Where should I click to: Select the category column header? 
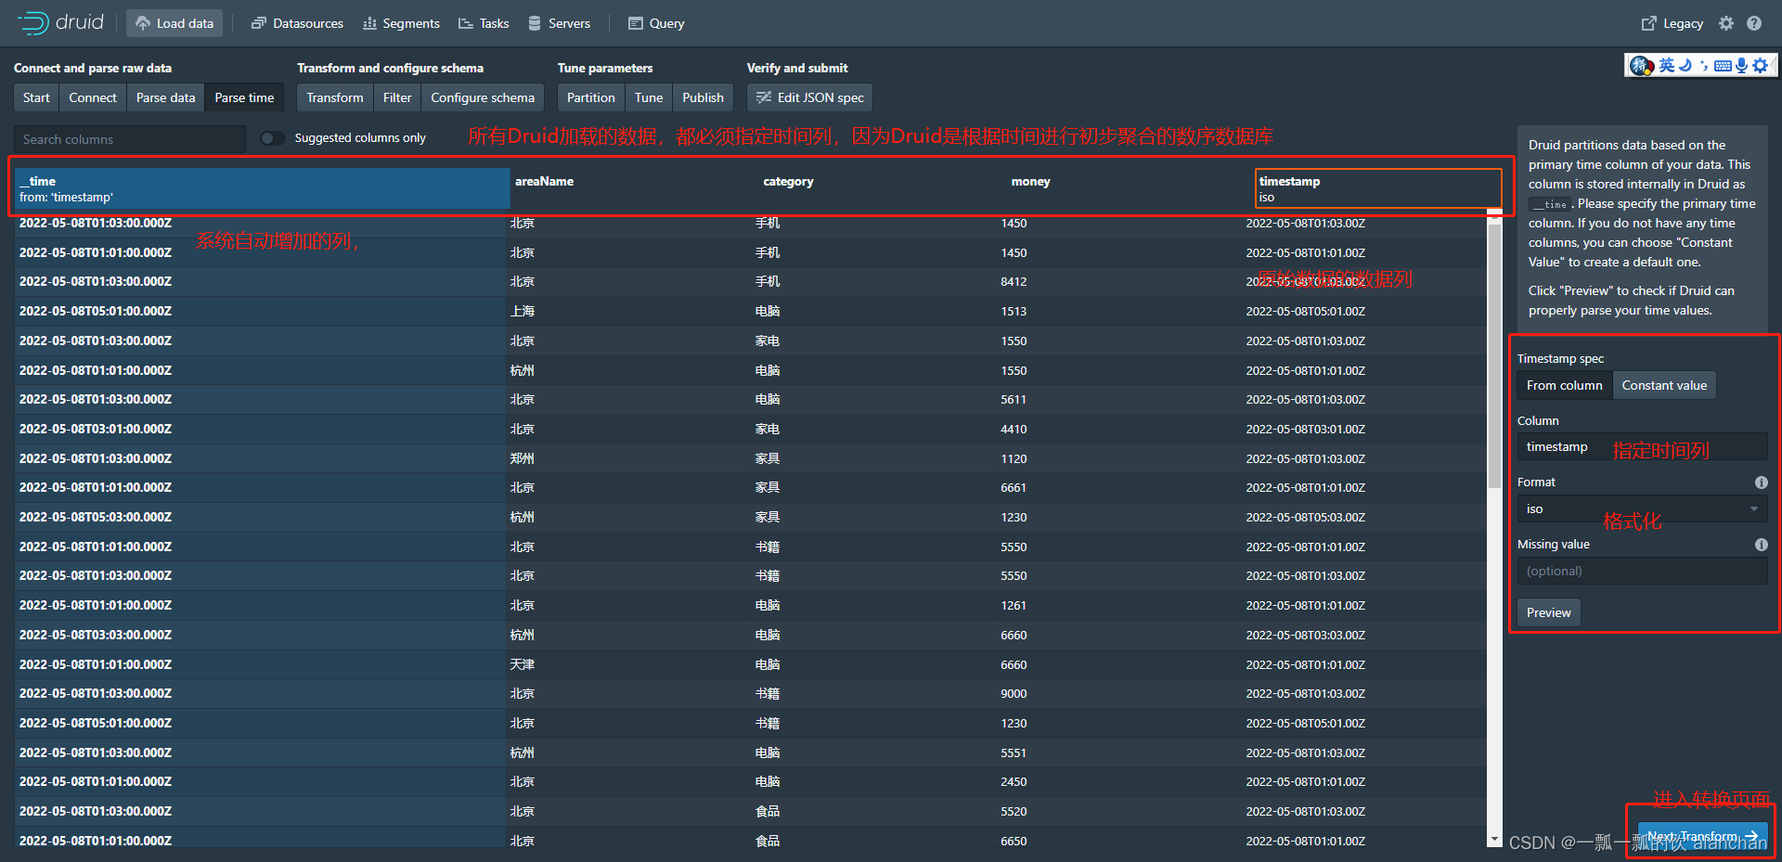click(883, 188)
